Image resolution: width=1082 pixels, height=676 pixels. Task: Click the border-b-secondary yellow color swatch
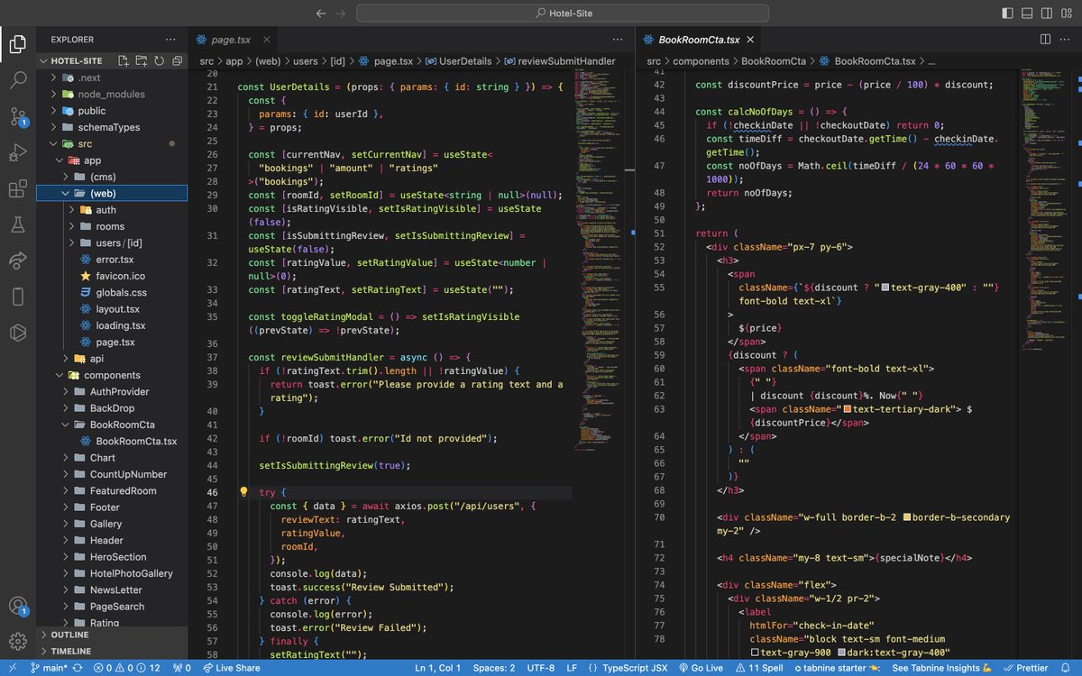[906, 517]
